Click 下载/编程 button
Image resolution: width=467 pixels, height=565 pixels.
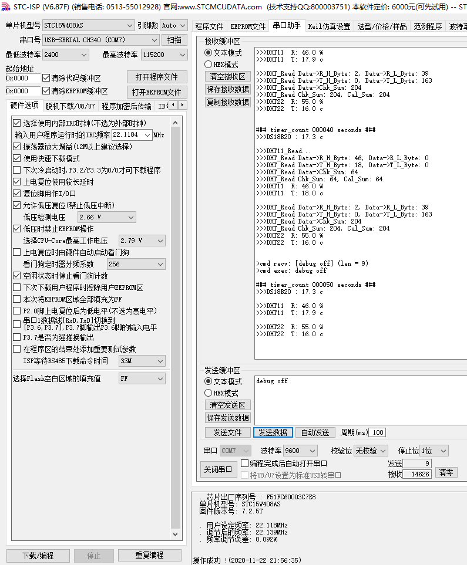[38, 556]
